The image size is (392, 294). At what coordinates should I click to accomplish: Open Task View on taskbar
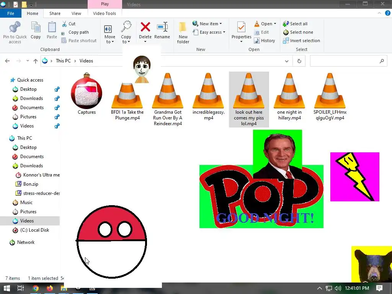click(x=21, y=288)
